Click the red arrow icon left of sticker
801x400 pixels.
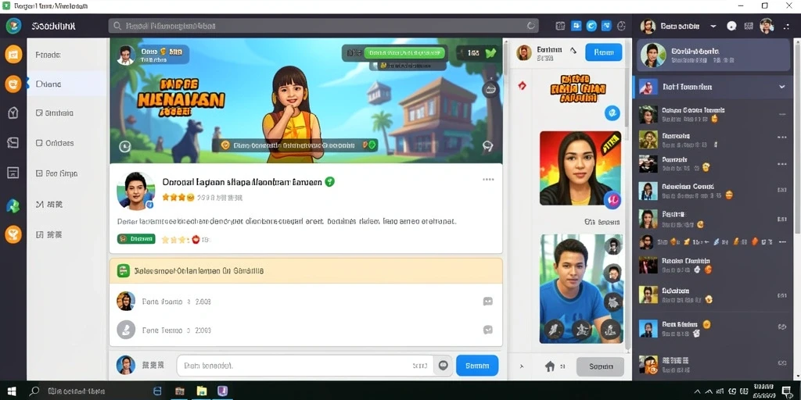pos(522,86)
